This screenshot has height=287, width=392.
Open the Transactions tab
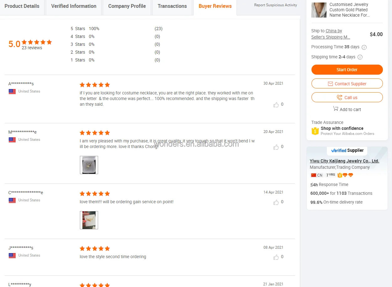172,6
